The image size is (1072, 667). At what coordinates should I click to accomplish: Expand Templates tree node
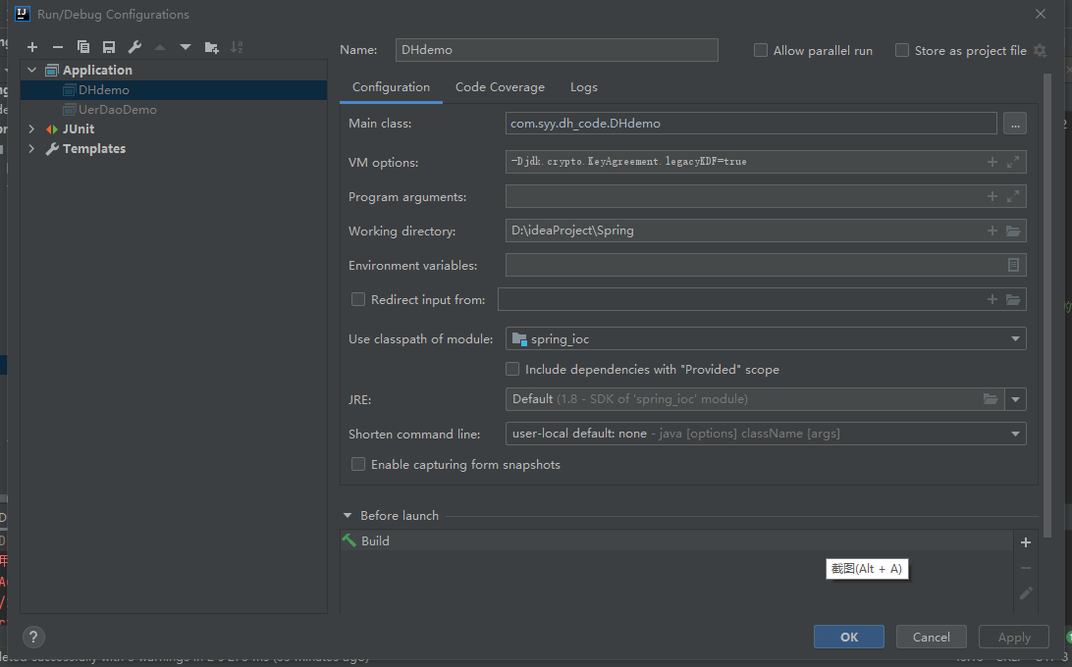tap(31, 149)
